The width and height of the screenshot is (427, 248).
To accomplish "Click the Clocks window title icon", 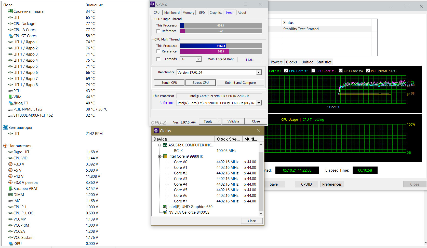I will click(x=156, y=131).
